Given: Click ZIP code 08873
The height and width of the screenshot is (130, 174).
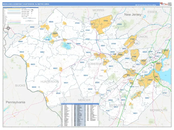Looking at the screenshot, I should click(x=111, y=66).
